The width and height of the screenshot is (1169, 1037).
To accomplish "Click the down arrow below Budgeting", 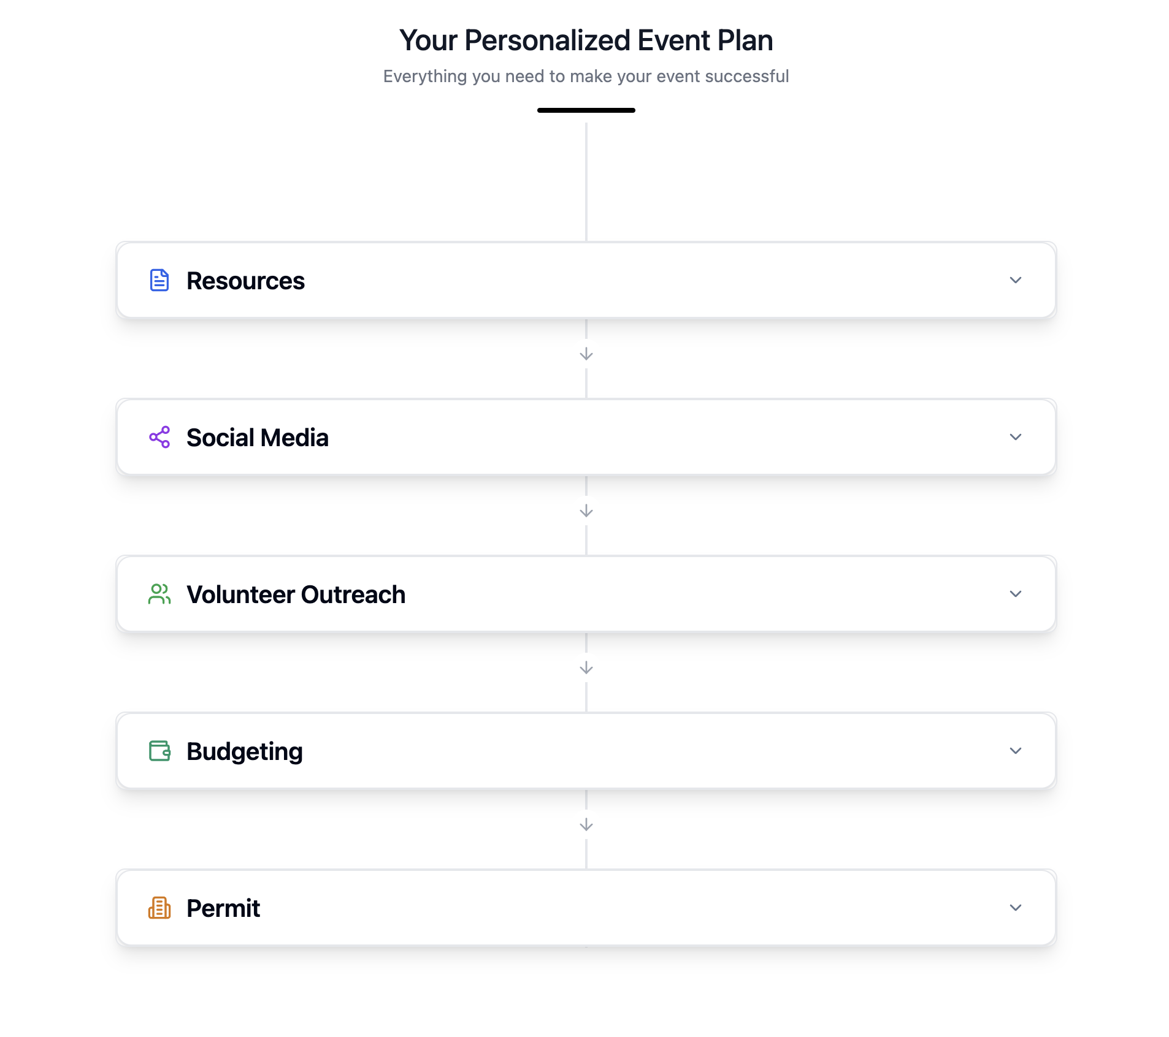I will pos(586,825).
